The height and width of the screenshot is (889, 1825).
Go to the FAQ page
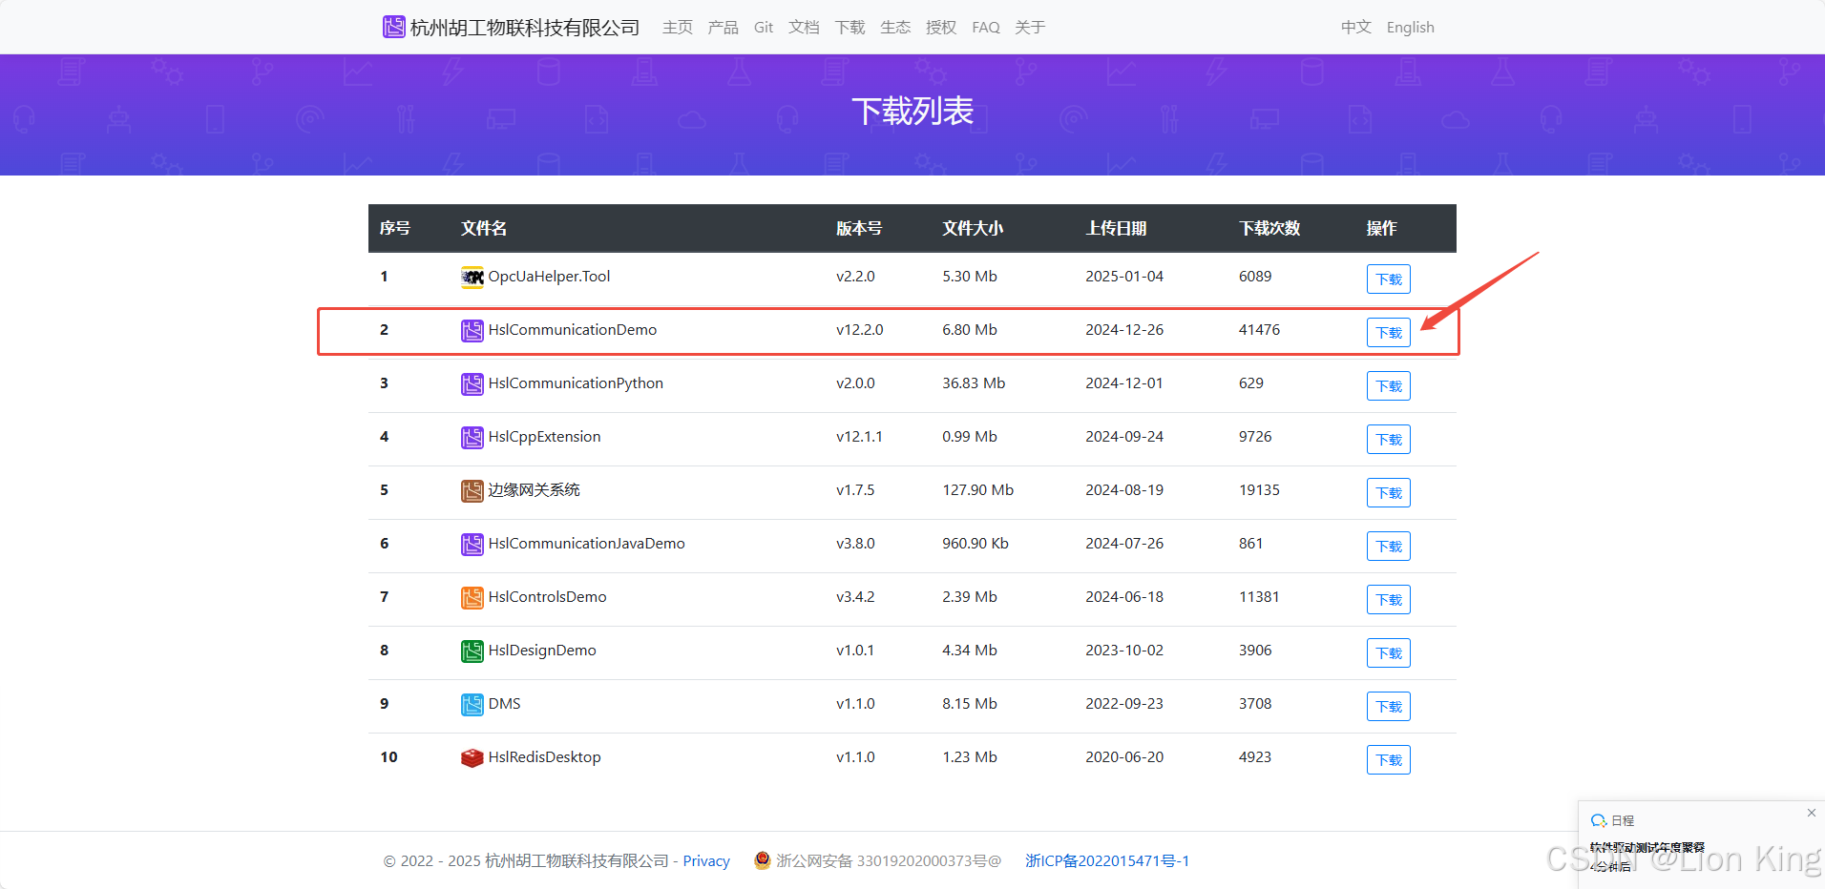point(985,28)
